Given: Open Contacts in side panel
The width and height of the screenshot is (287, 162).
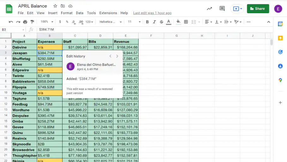Looking at the screenshot, I should click(x=280, y=66).
